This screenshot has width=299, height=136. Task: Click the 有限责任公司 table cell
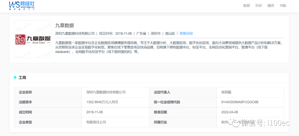96,122
